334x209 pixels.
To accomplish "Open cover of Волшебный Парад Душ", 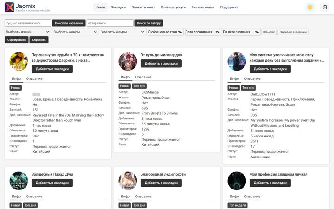I will tap(19, 181).
